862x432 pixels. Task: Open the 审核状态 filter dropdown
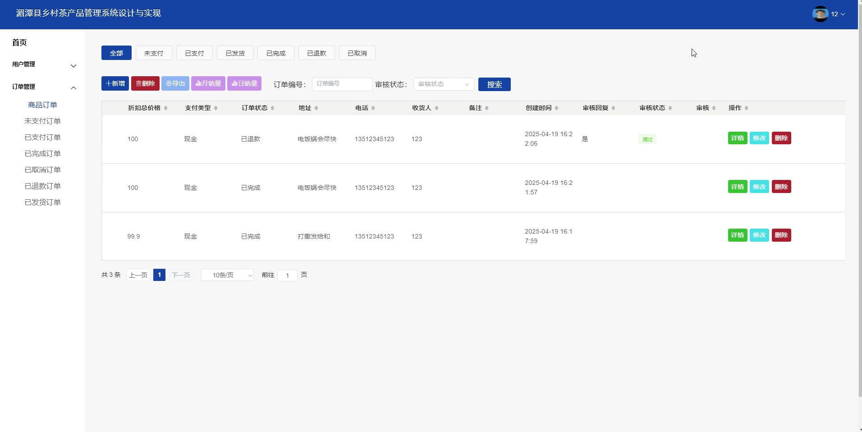(x=443, y=84)
